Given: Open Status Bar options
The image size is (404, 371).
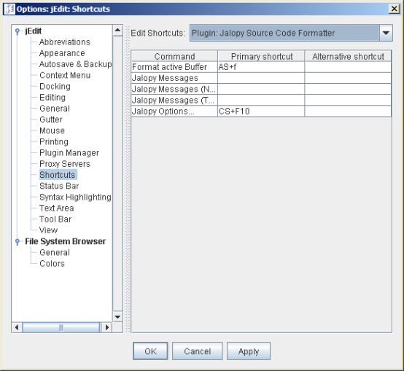Looking at the screenshot, I should (59, 186).
